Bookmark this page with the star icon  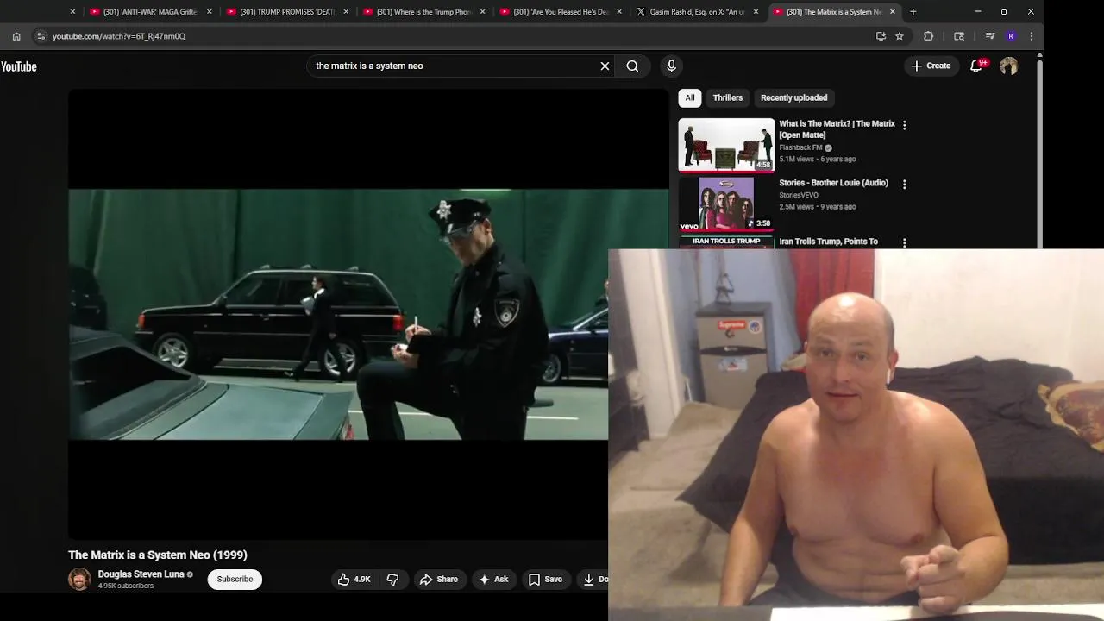[900, 36]
